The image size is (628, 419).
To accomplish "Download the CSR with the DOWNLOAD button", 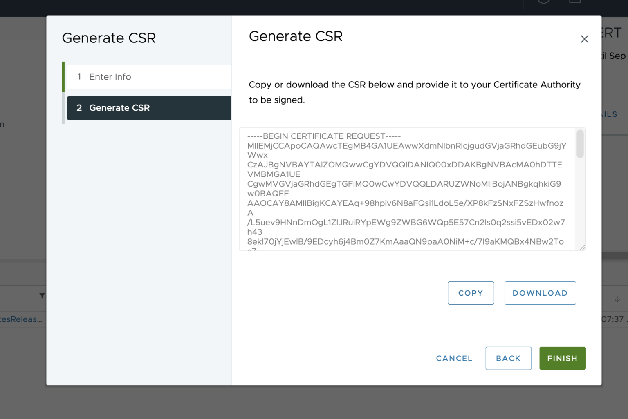I will 540,293.
